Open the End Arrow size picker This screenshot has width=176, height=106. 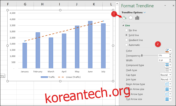168,99
